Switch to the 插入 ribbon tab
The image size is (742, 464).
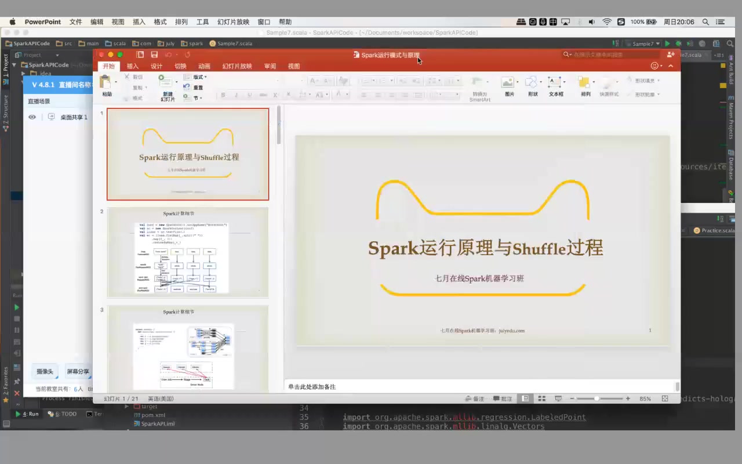[x=133, y=66]
